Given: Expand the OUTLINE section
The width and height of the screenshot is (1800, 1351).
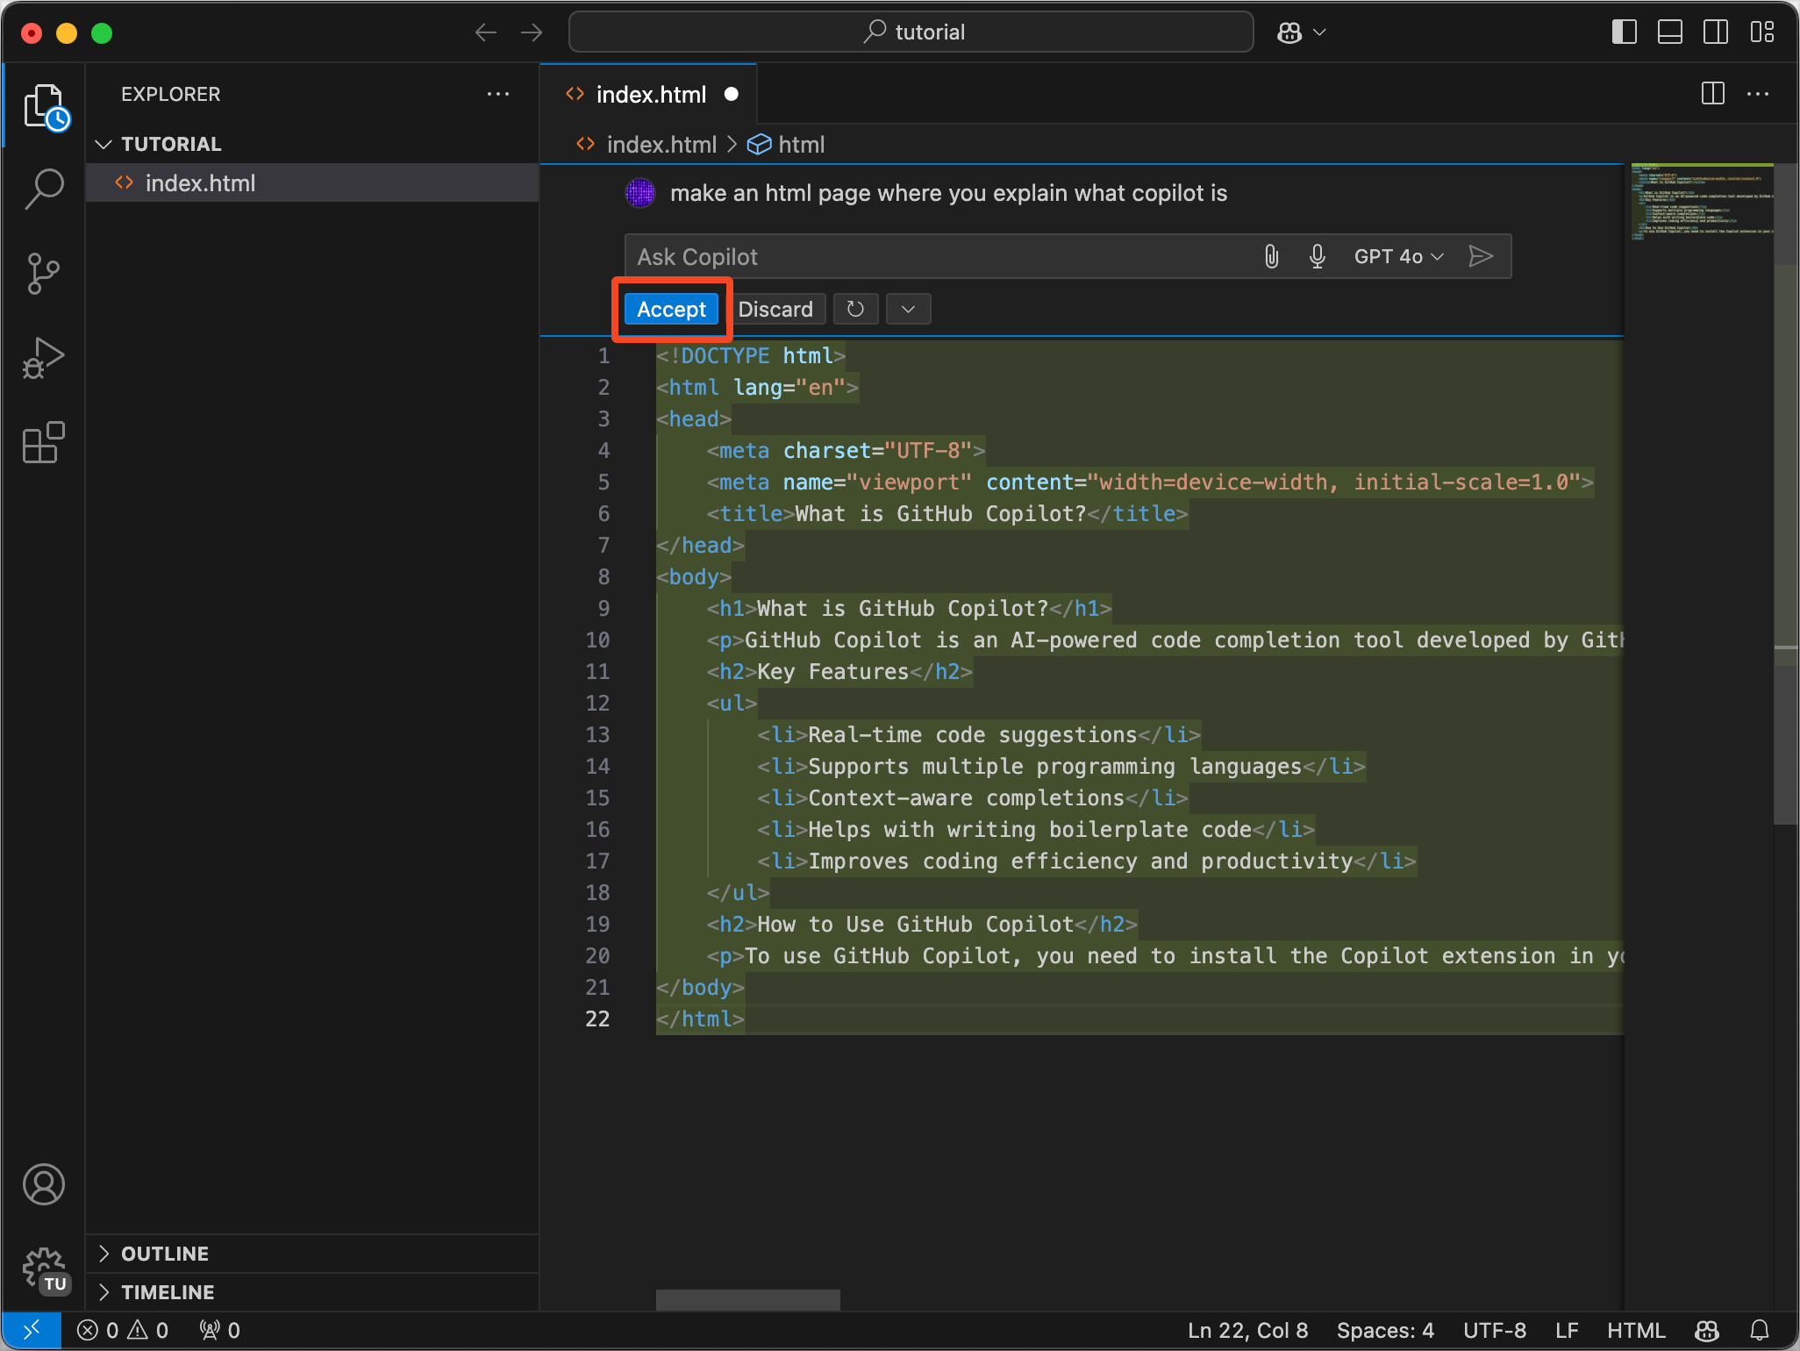Looking at the screenshot, I should tap(165, 1254).
